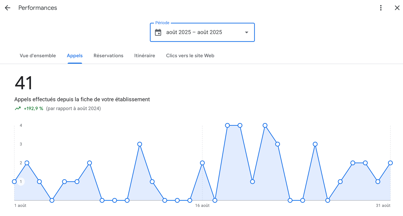The image size is (403, 216).
Task: Click the calendar icon in the Période field
Action: coord(158,32)
